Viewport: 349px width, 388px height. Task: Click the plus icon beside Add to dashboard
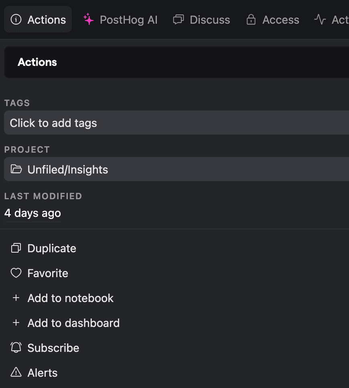(16, 323)
